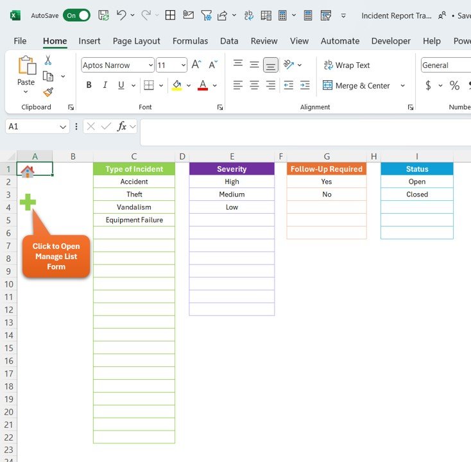The width and height of the screenshot is (471, 462).
Task: Activate the Format Painter brush
Action: 48,92
